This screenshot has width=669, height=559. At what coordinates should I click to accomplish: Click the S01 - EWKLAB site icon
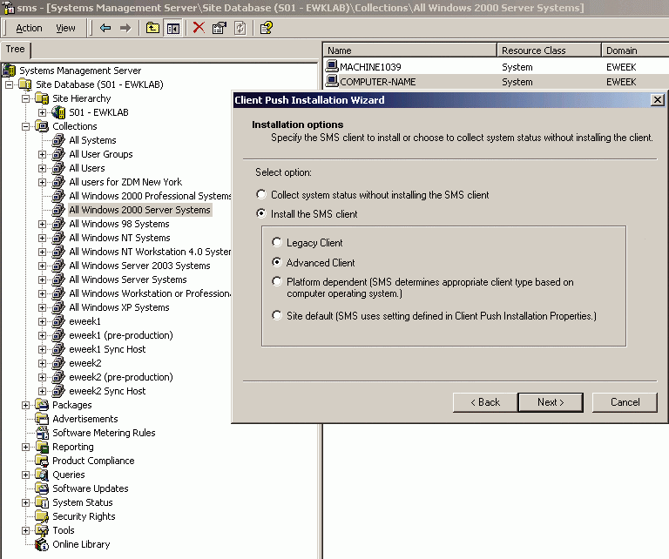[x=58, y=112]
